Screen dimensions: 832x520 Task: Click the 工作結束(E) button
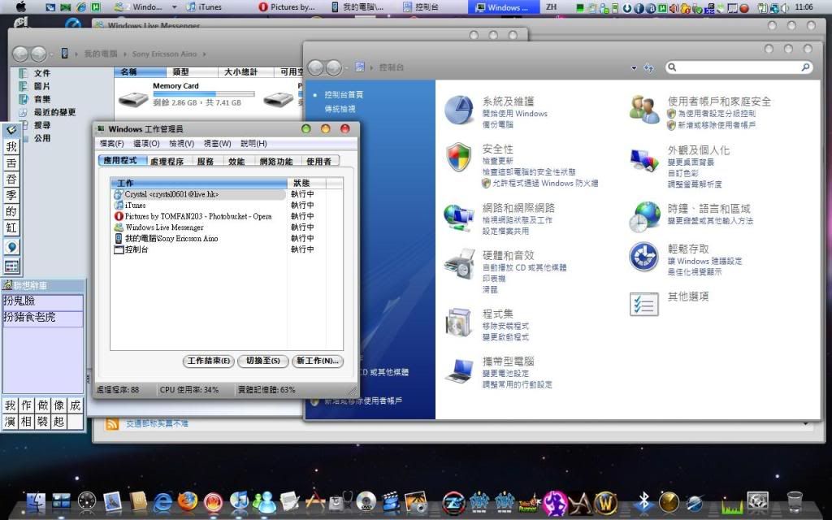click(209, 361)
